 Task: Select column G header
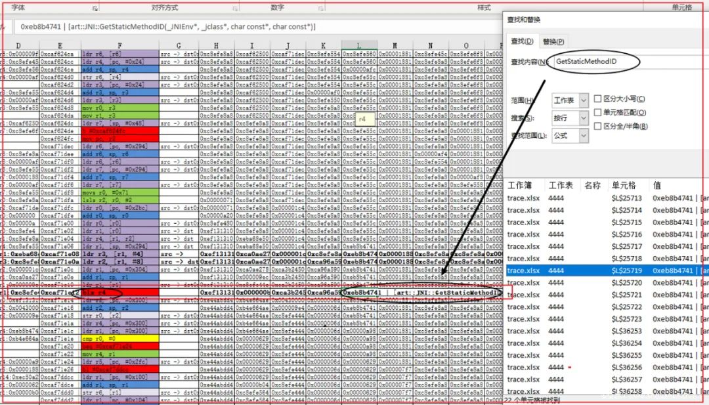click(x=179, y=45)
